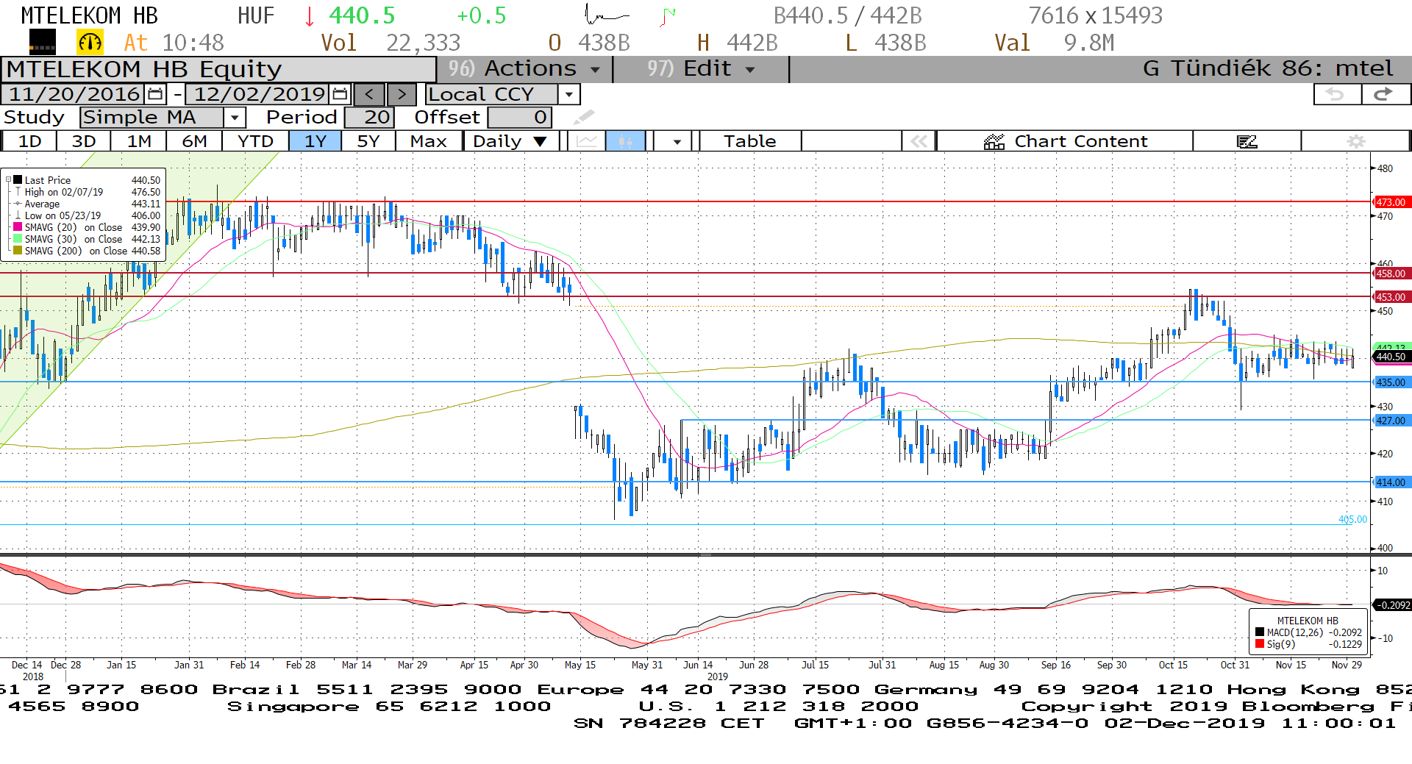This screenshot has width=1412, height=764.
Task: Switch to line chart type icon
Action: pyautogui.click(x=587, y=141)
